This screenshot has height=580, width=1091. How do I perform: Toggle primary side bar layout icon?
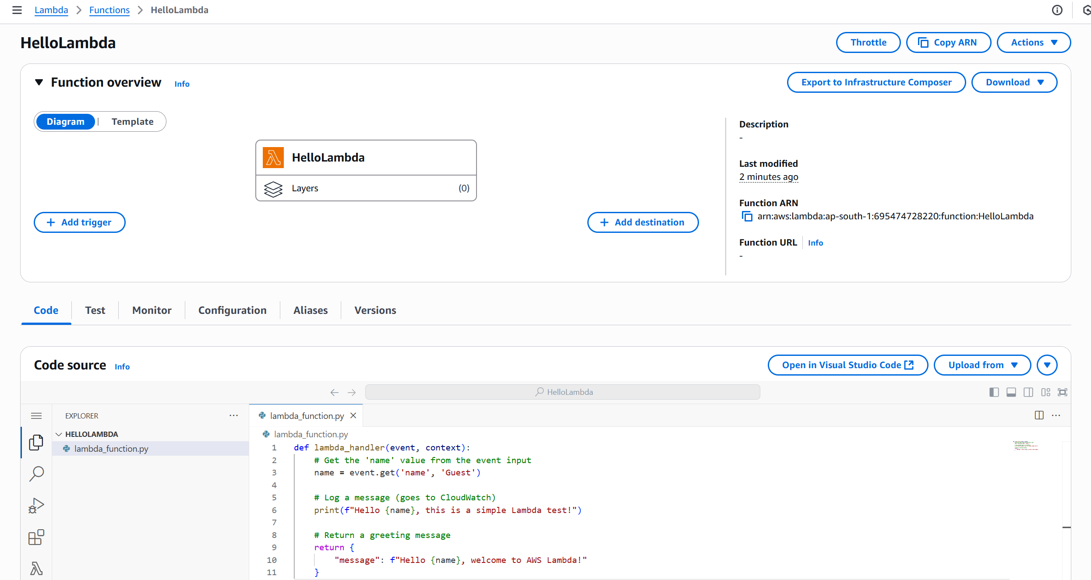click(994, 392)
